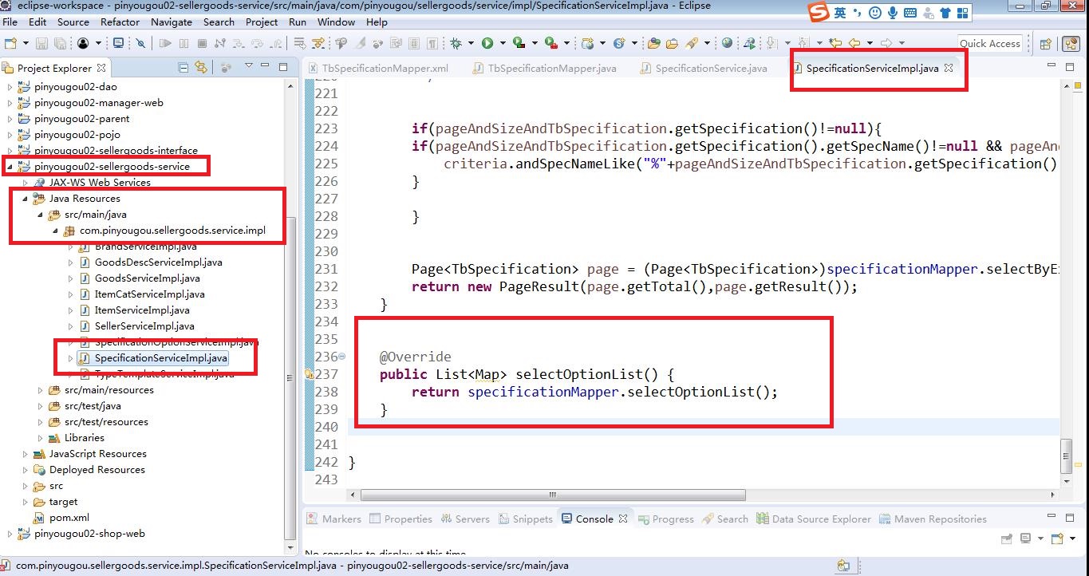
Task: Open the Debug configurations dropdown arrow
Action: tap(471, 43)
